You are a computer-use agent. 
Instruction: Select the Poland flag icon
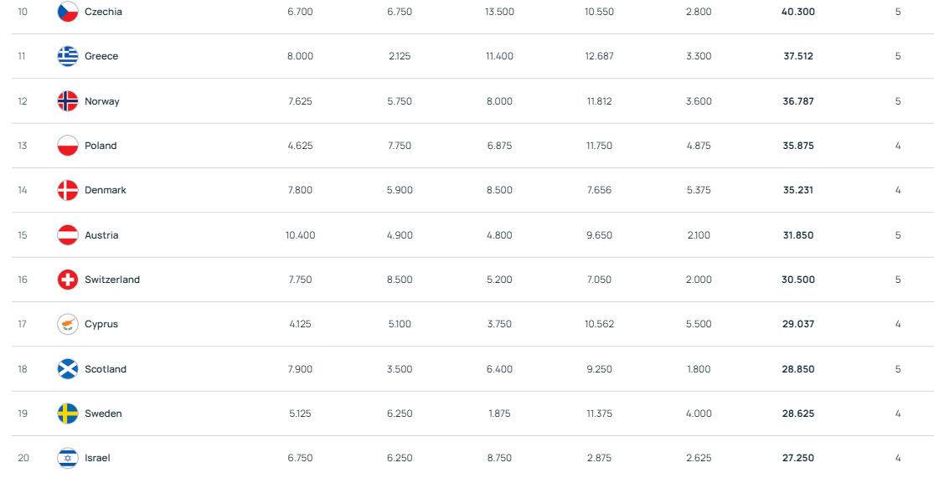coord(68,146)
